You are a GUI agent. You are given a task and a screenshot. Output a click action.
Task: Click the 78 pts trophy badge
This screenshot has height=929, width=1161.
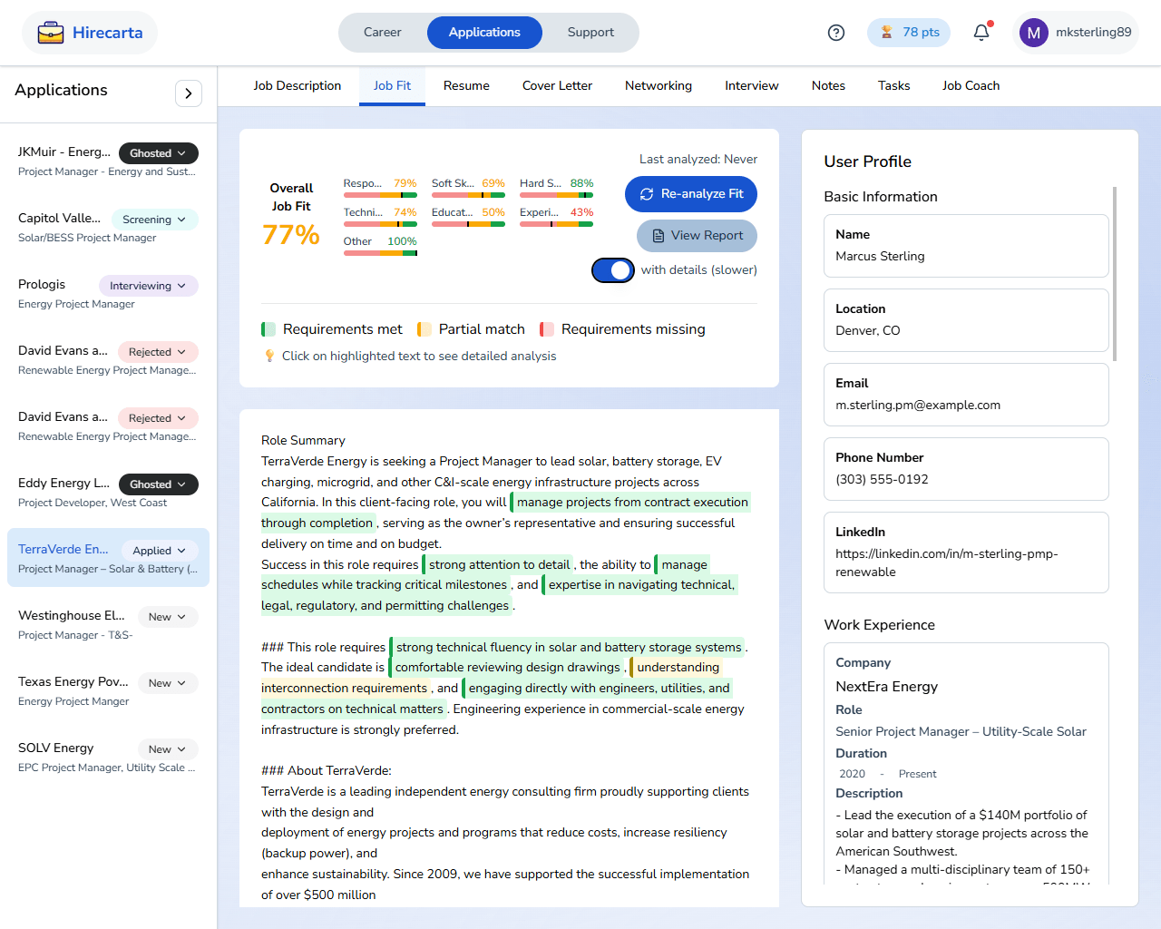909,33
